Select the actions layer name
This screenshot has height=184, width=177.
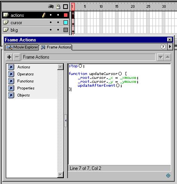pyautogui.click(x=17, y=15)
